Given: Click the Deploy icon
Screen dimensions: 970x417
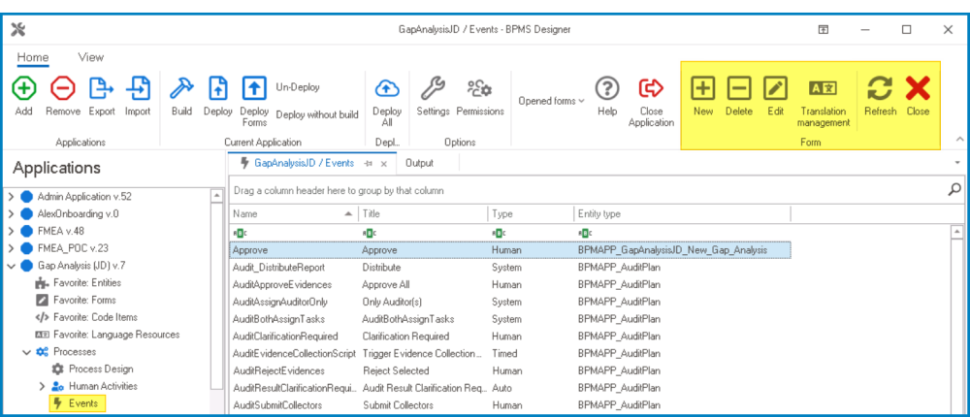Looking at the screenshot, I should (x=217, y=88).
